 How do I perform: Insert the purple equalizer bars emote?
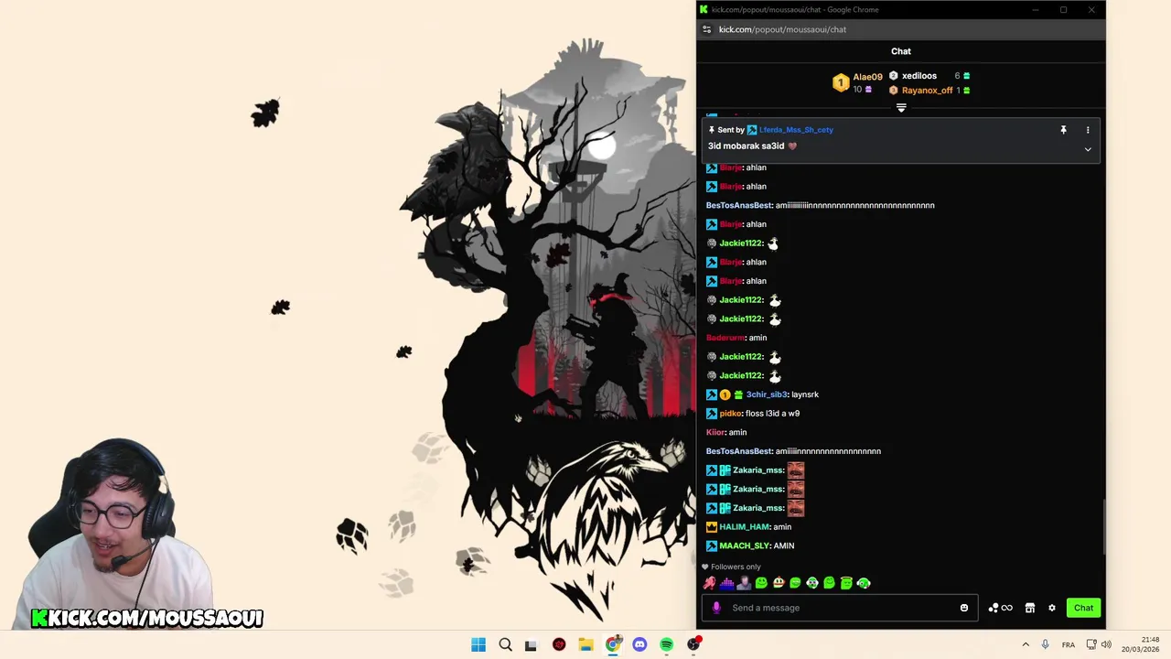click(x=726, y=583)
